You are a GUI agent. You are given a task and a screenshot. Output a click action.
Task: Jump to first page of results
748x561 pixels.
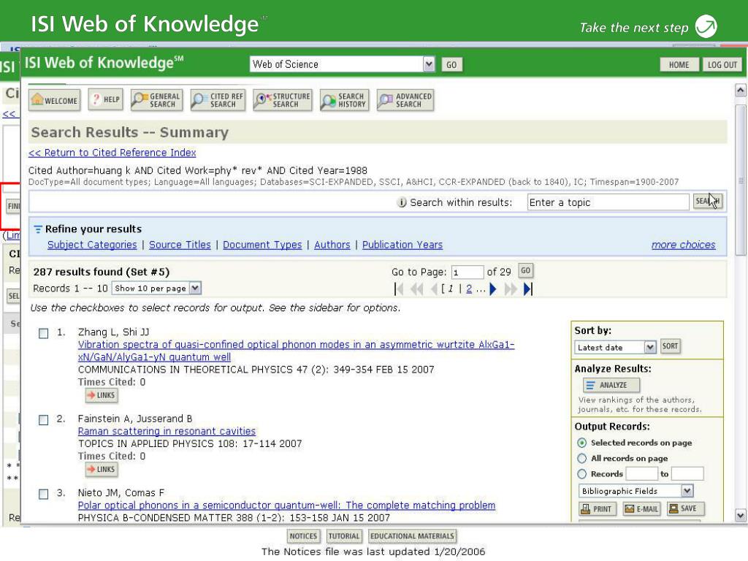pos(399,289)
